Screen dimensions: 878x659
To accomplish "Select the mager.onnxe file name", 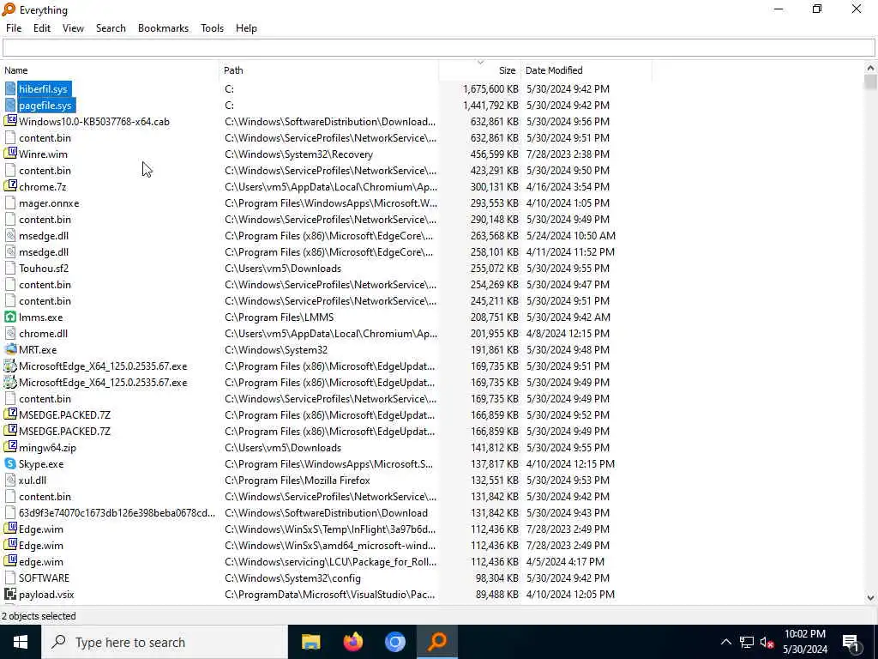I will click(x=49, y=203).
